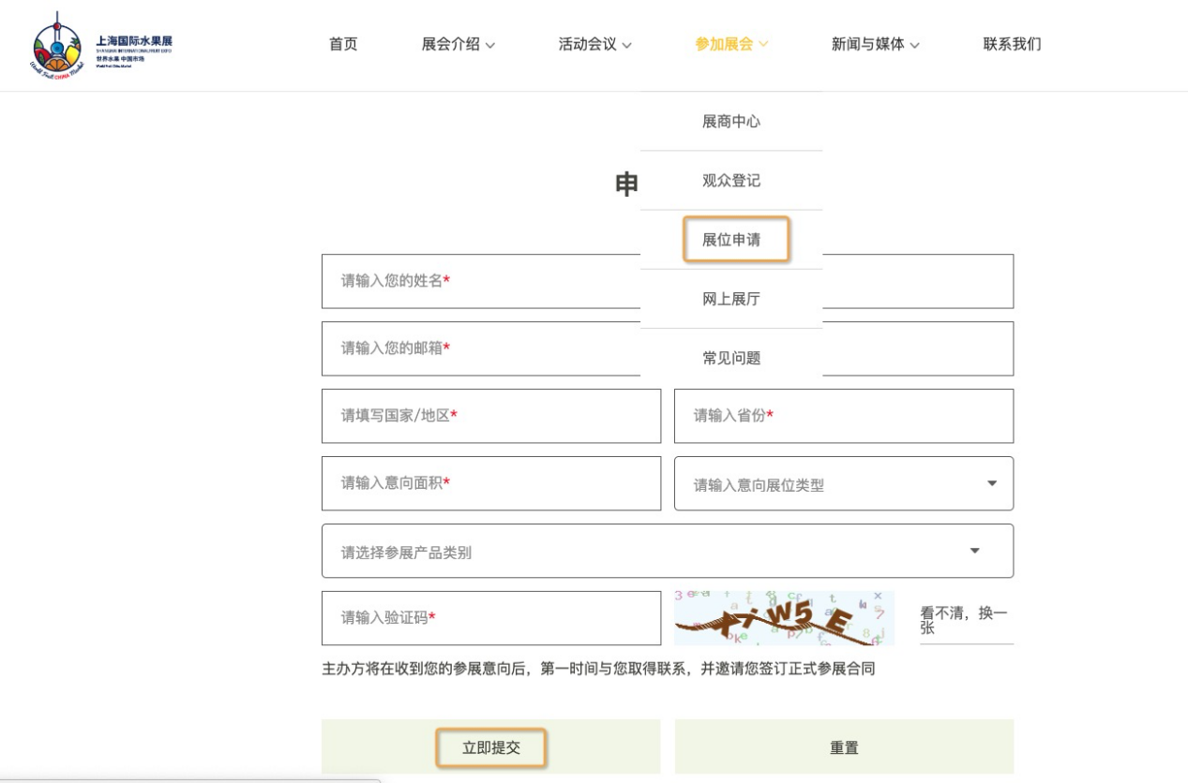This screenshot has width=1188, height=783.
Task: Go to the 联系我们 page
Action: click(1012, 44)
